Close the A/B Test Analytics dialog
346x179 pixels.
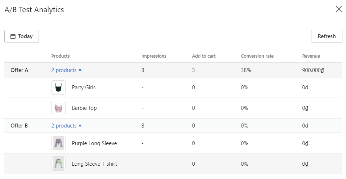point(338,9)
